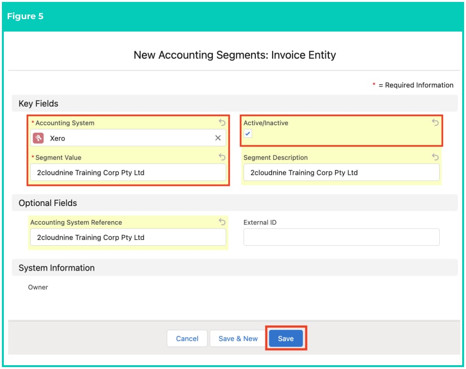Screen dimensions: 466x369
Task: Undo changes to the Active/Inactive field
Action: (x=435, y=122)
